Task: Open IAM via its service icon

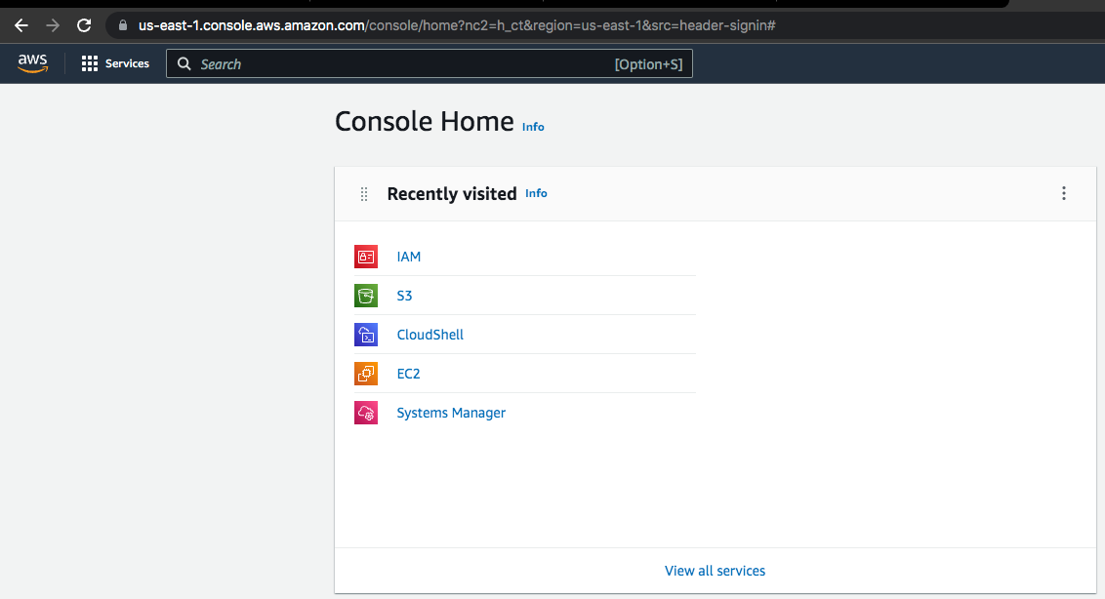Action: coord(365,256)
